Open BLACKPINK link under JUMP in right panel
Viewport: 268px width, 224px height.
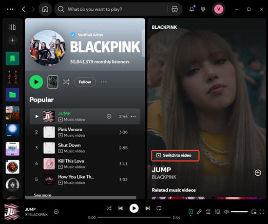pos(164,177)
